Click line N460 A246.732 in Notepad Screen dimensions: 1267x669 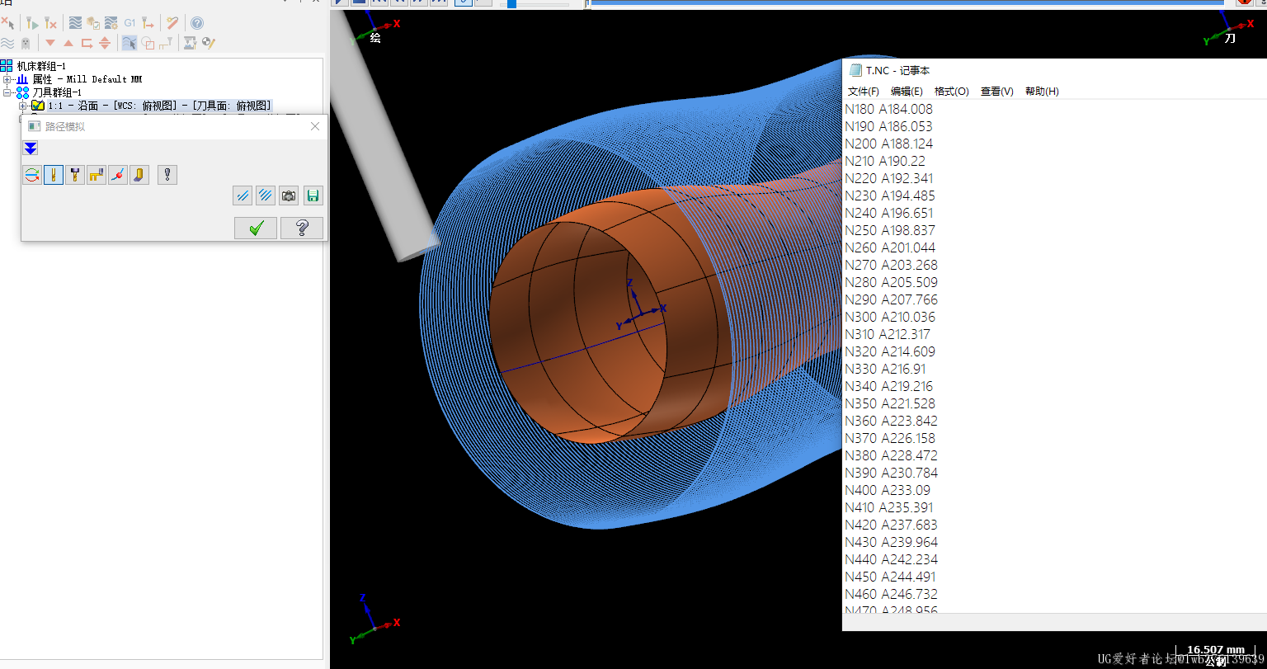point(891,594)
